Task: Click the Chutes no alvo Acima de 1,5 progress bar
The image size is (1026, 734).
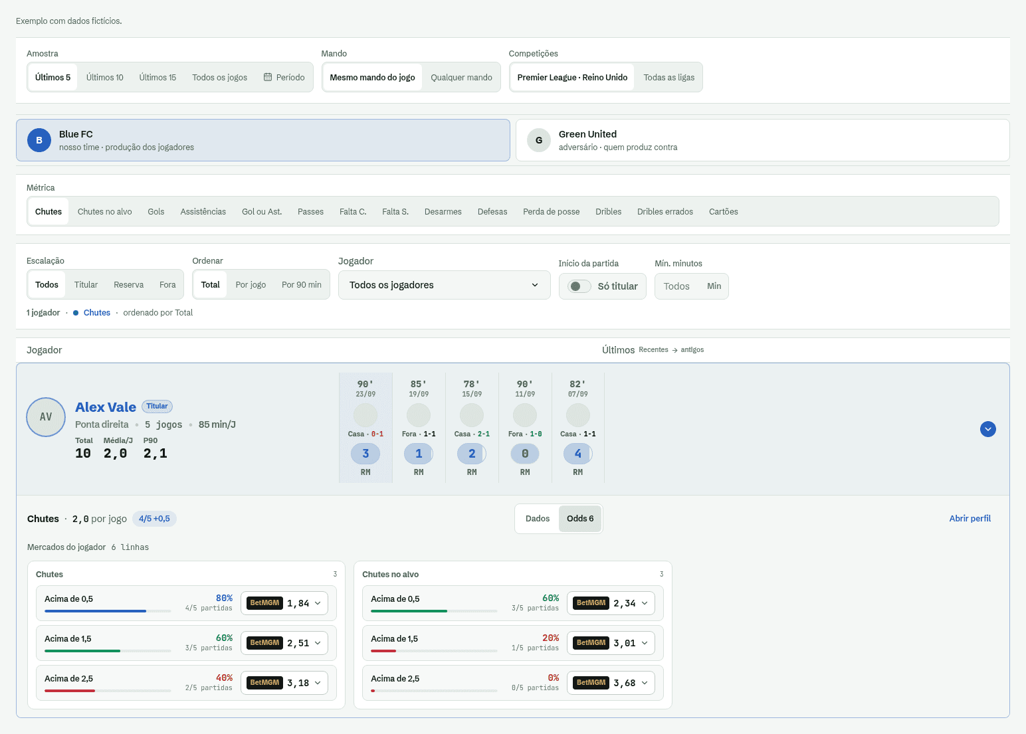Action: [x=434, y=651]
